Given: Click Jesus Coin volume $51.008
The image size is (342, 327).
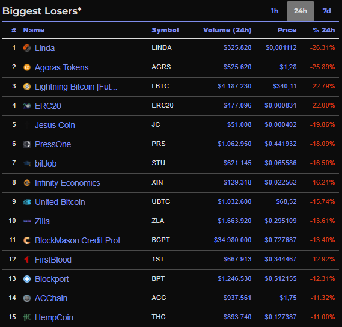Looking at the screenshot, I should 239,124.
